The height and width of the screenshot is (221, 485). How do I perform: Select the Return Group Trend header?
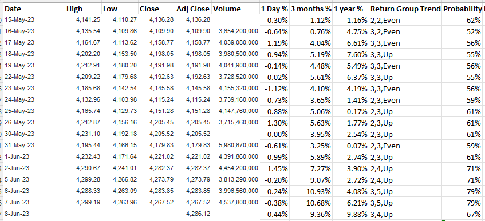405,9
